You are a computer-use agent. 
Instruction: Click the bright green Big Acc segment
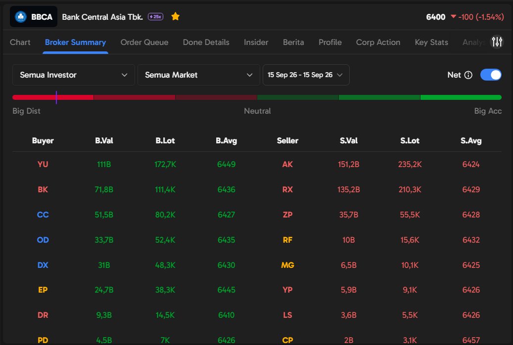point(461,97)
